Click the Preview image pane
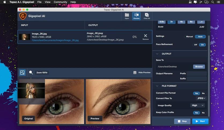The height and width of the screenshot is (130, 224). 118,102
